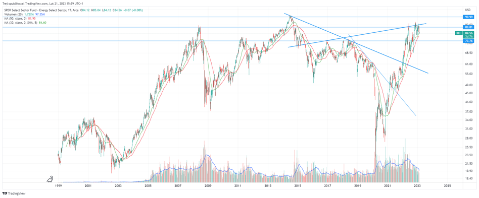
Task: Click the 2015 label on time axis
Action: pyautogui.click(x=298, y=185)
